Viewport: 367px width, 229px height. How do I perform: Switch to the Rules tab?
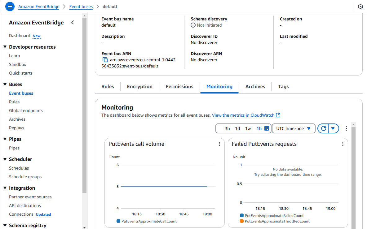click(108, 86)
